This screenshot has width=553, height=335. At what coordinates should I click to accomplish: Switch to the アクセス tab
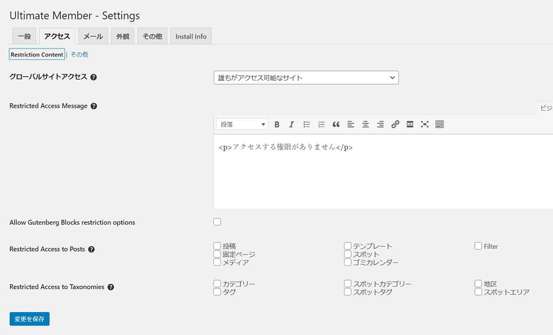tap(57, 36)
